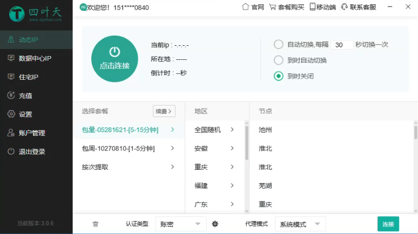The width and height of the screenshot is (418, 234).
Task: Click the trash bin icon
Action: pos(96,224)
